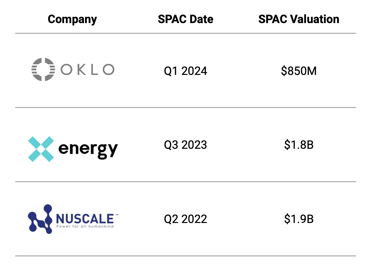
Task: Click the OKLO wordmark text
Action: click(x=88, y=70)
